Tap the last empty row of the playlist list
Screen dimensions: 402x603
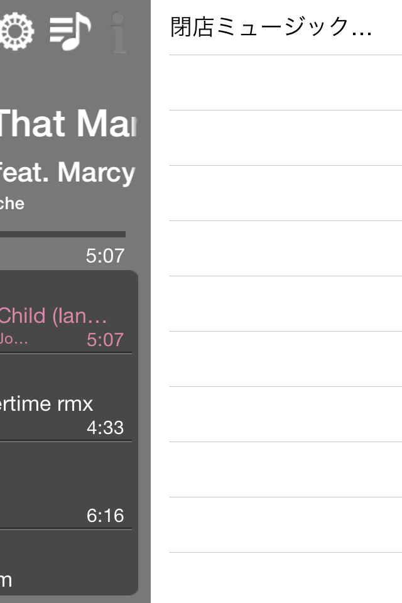click(x=286, y=578)
